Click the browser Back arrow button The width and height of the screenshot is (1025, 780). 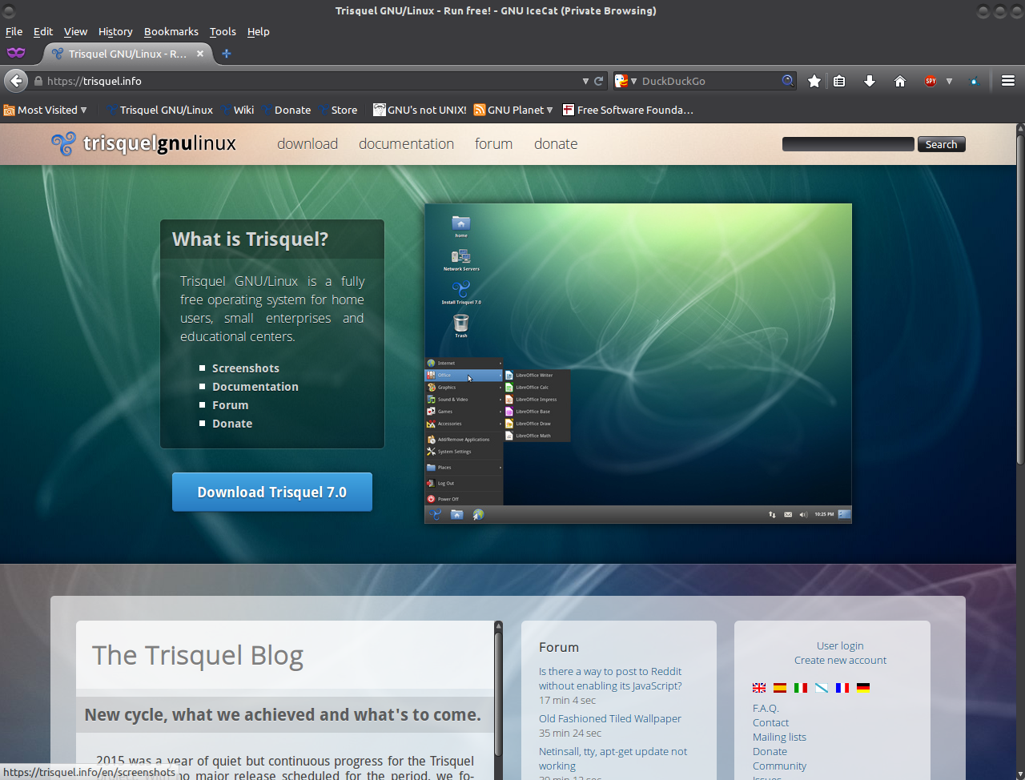tap(16, 81)
